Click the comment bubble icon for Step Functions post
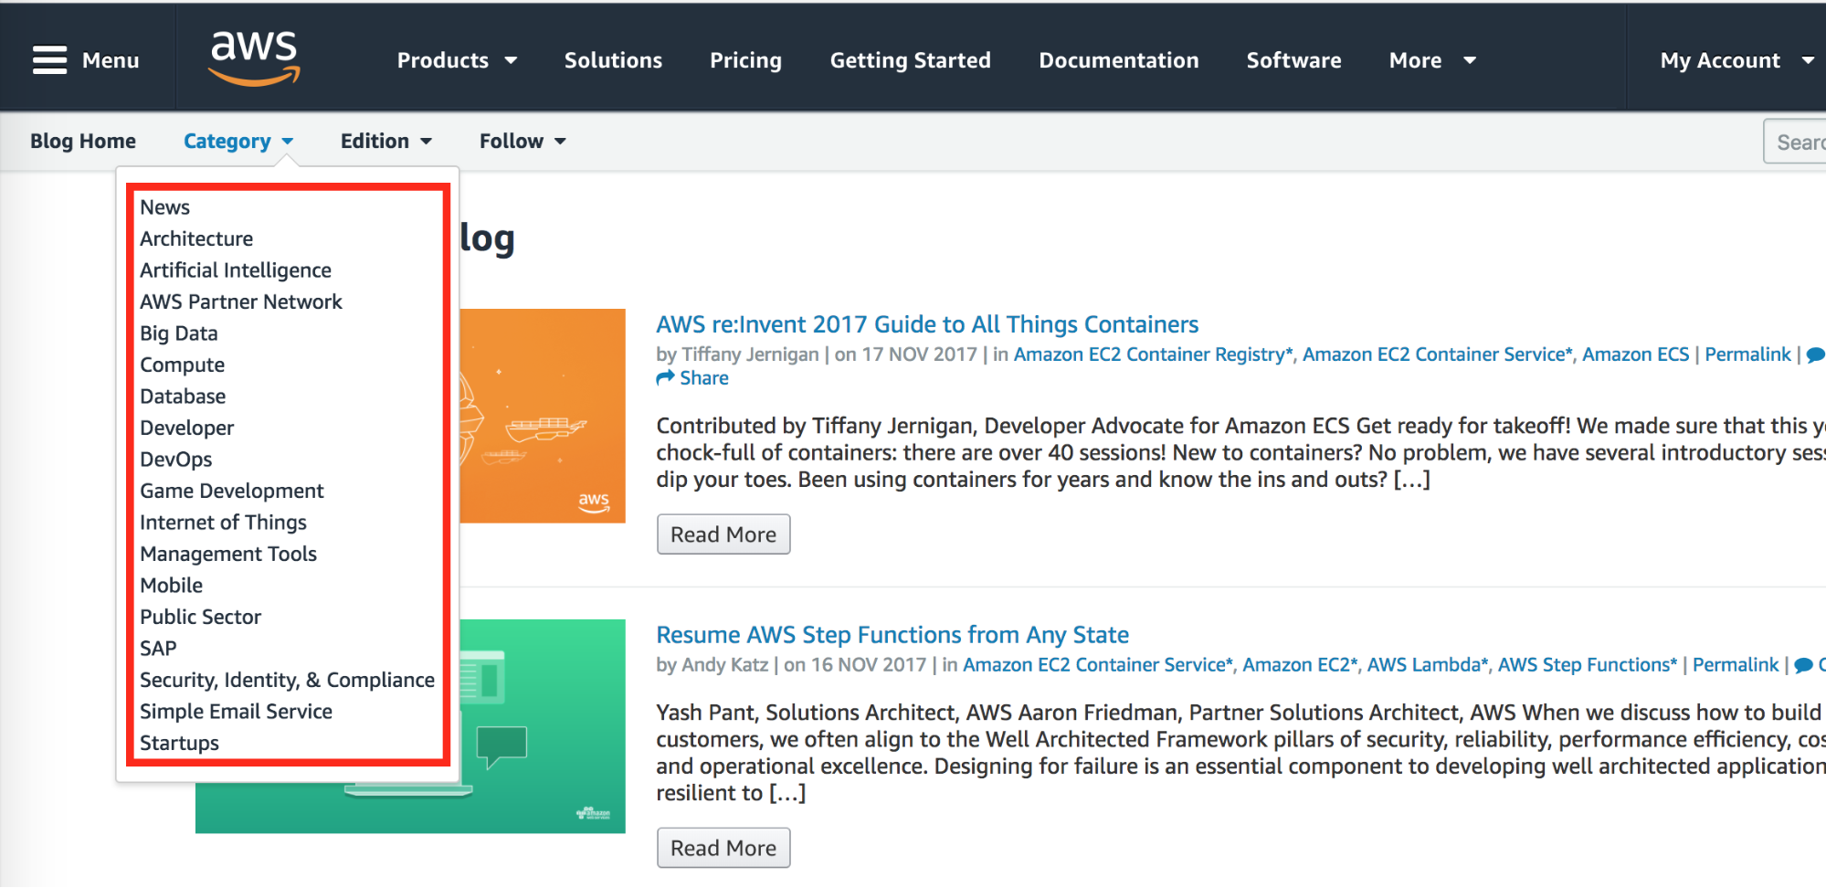Viewport: 1826px width, 888px height. click(1803, 666)
